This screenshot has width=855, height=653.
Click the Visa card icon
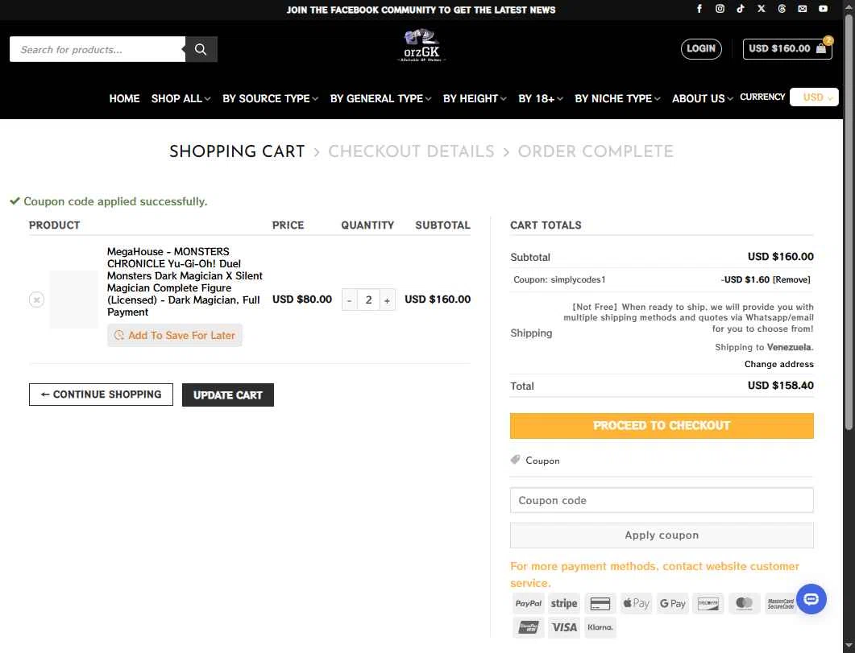[564, 627]
